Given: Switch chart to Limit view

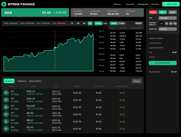Looking at the screenshot, I should coord(105,23).
